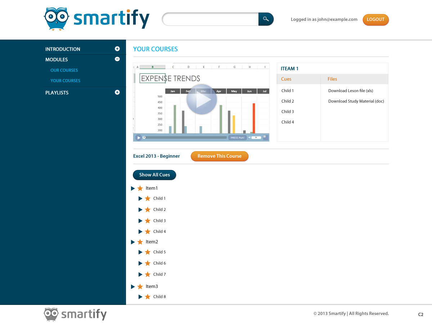
Task: Click the star icon beside Child 2 tree row
Action: 148,210
